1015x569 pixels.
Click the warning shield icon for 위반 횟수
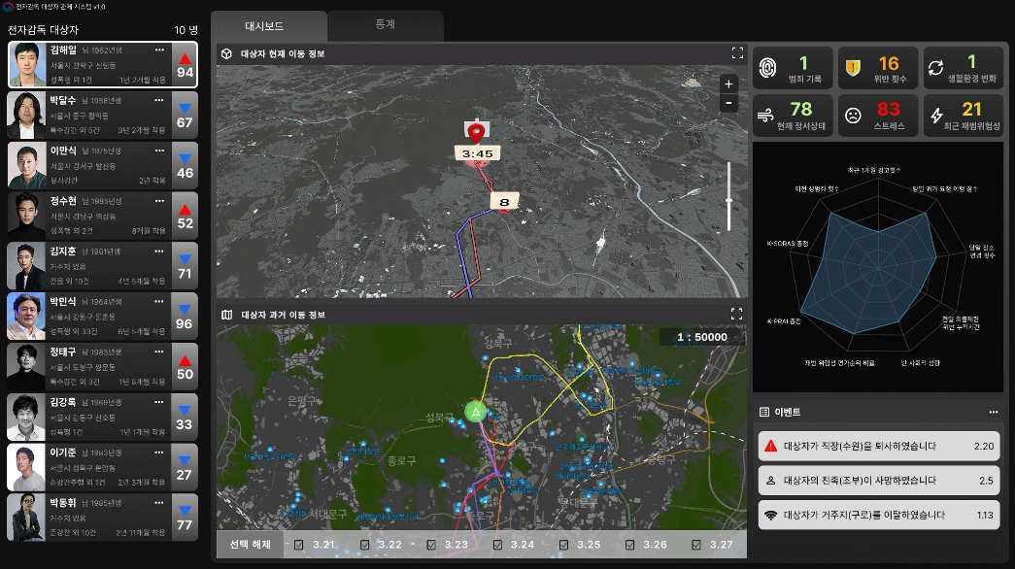tap(853, 68)
